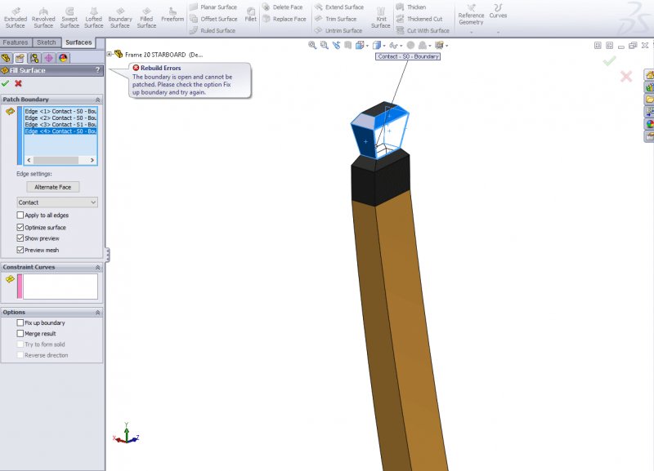Select the Boundary Surface tool
This screenshot has width=654, height=471.
click(120, 18)
